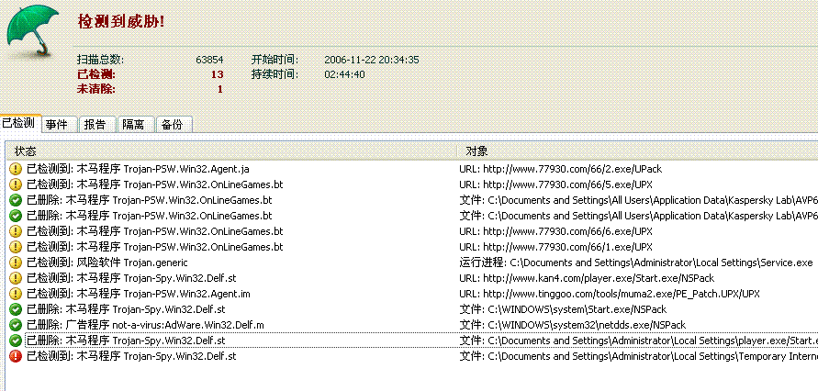This screenshot has width=818, height=391.
Task: Select the 风险软件 Trojan.generic status entry
Action: (x=106, y=263)
